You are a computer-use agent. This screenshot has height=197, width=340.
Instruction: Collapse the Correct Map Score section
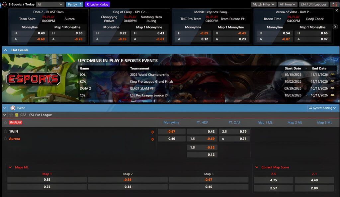click(257, 167)
